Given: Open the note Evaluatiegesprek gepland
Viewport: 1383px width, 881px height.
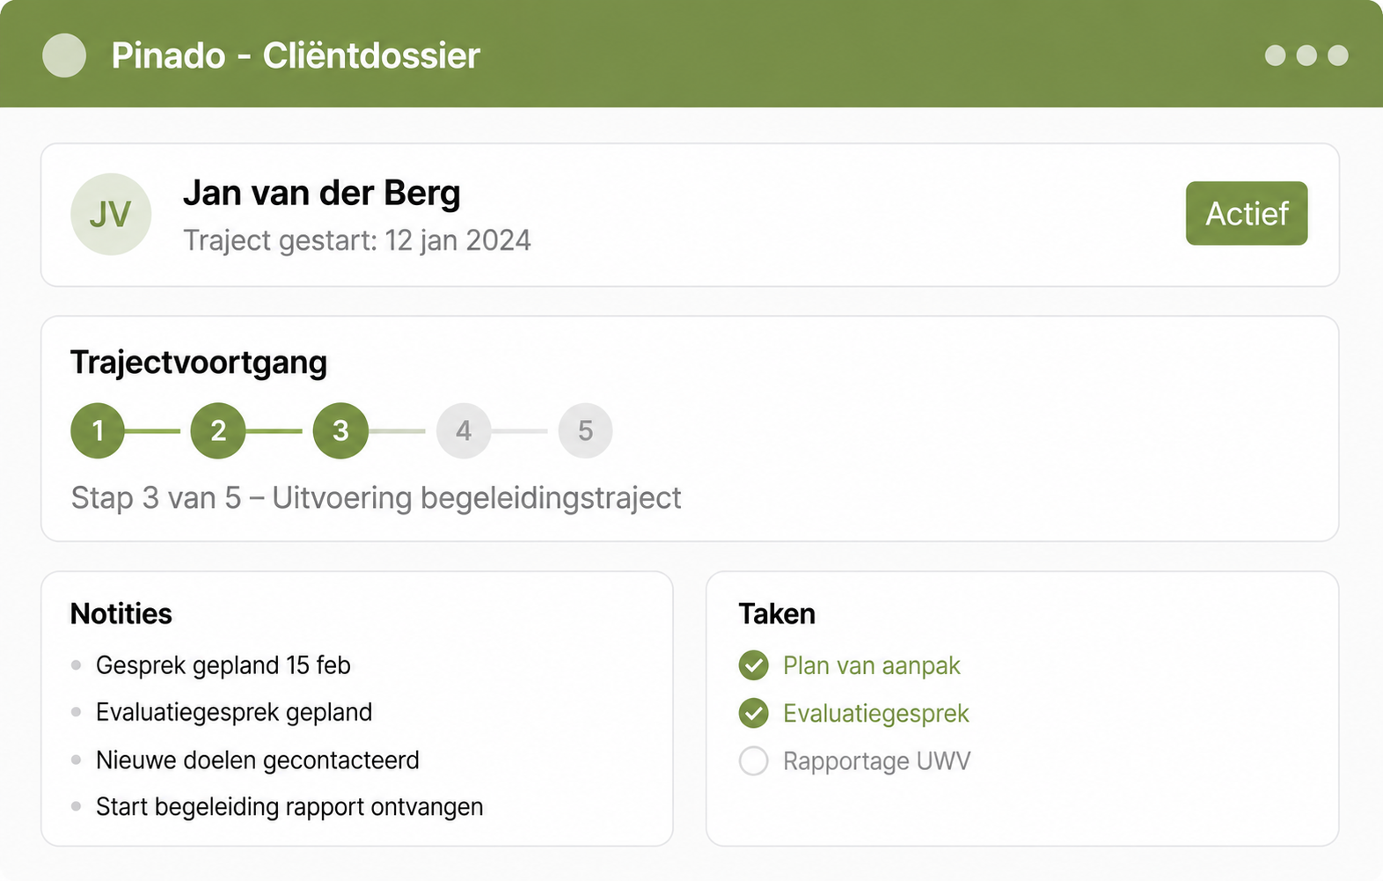Looking at the screenshot, I should tap(234, 712).
